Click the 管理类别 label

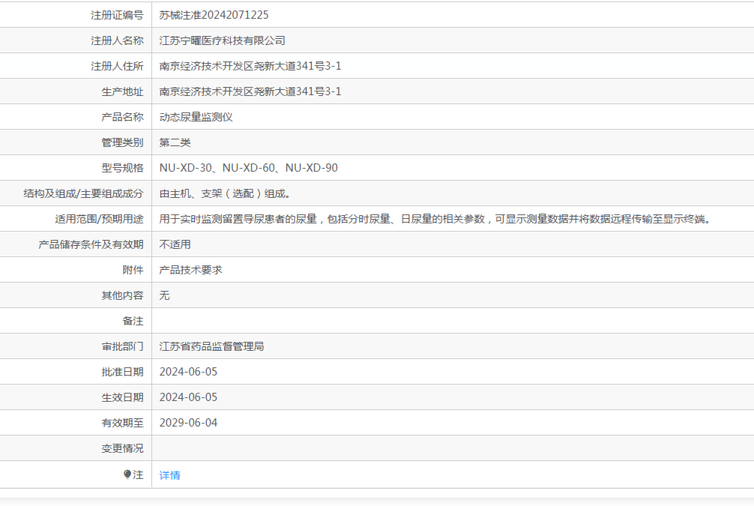[123, 143]
